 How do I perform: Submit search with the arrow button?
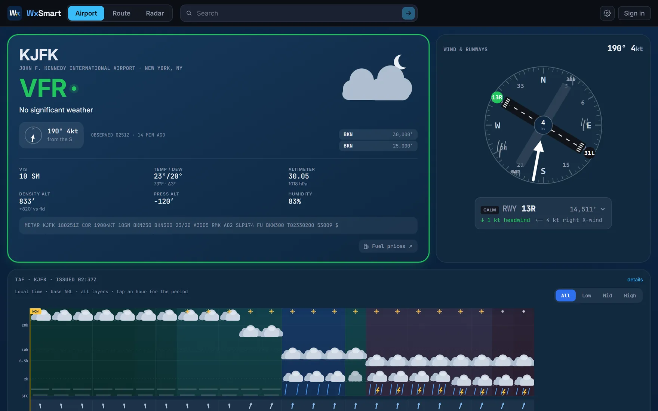[x=408, y=13]
